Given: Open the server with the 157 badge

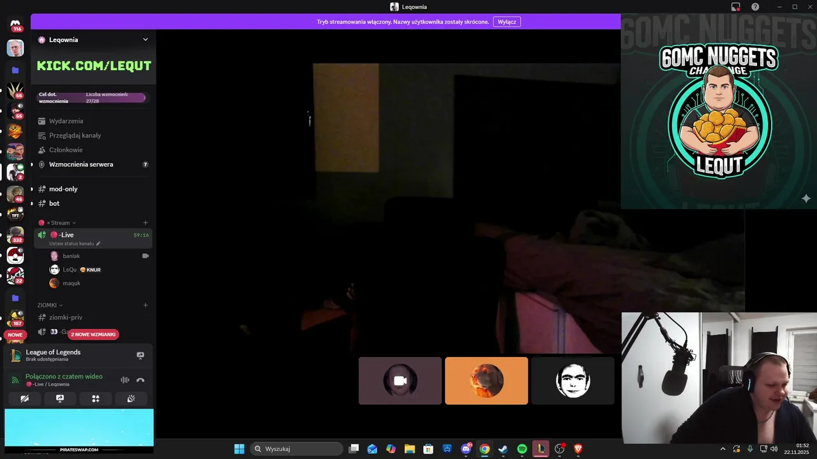Looking at the screenshot, I should tap(15, 317).
